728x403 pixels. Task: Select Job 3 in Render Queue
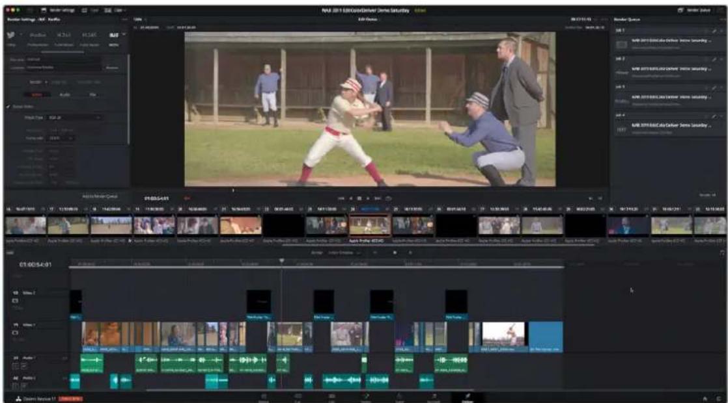[x=669, y=97]
